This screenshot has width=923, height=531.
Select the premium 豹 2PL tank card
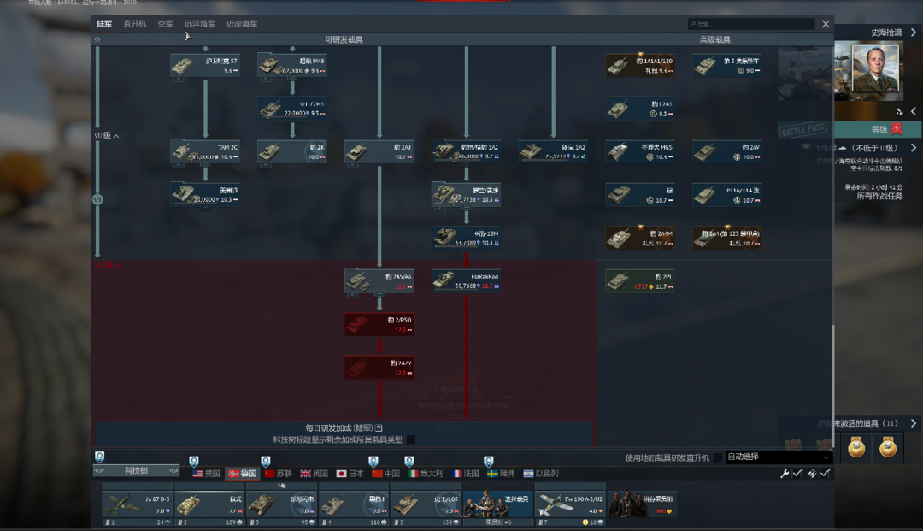640,280
